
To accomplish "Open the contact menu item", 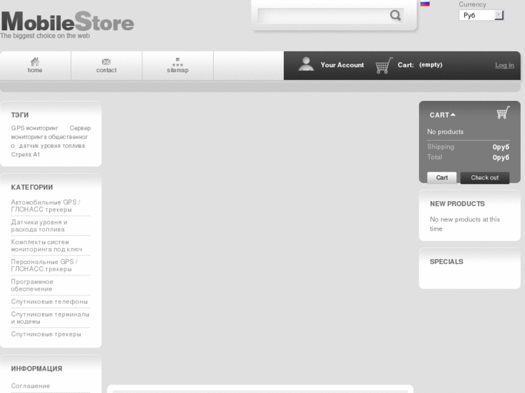I will tap(106, 66).
